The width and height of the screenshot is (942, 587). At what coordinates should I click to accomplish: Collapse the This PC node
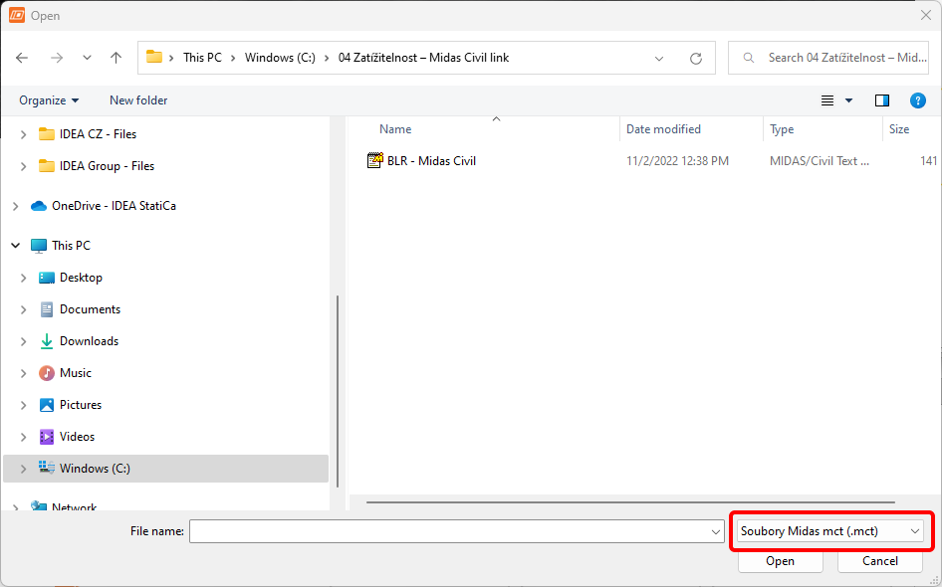[x=16, y=246]
